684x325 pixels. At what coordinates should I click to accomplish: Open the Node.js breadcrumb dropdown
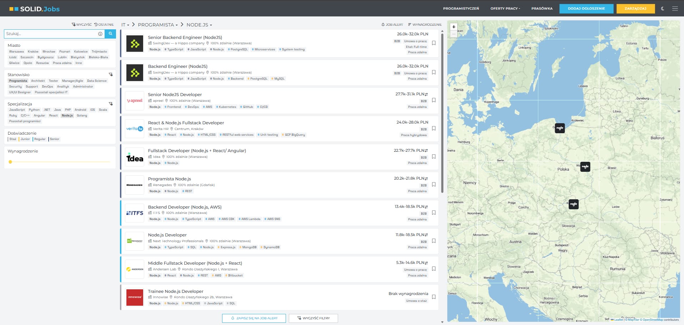tap(199, 25)
